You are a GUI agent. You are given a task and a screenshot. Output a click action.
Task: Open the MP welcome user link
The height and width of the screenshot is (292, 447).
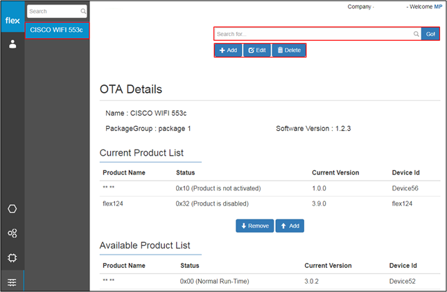point(438,6)
